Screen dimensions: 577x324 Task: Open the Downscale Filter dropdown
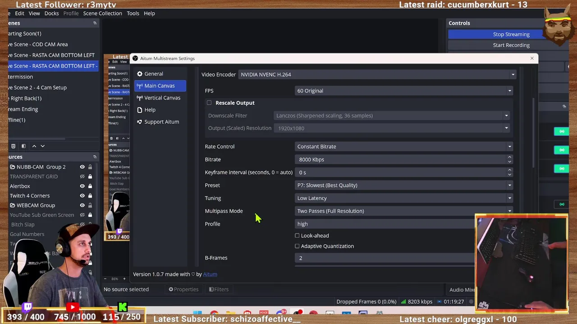(x=392, y=116)
